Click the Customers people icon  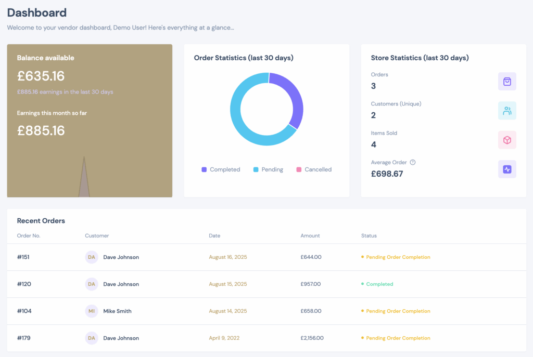pyautogui.click(x=507, y=111)
